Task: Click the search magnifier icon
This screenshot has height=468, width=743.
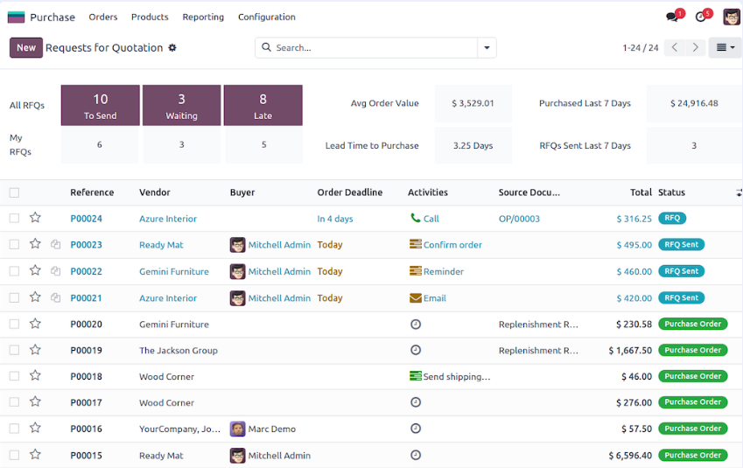Action: point(266,47)
